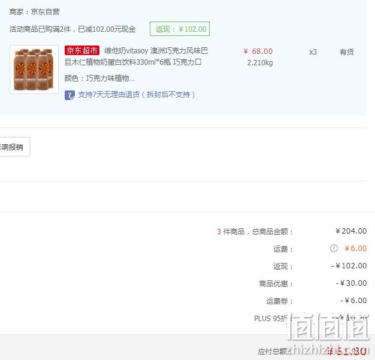Select the 运费券 -¥6.00 value

point(353,301)
